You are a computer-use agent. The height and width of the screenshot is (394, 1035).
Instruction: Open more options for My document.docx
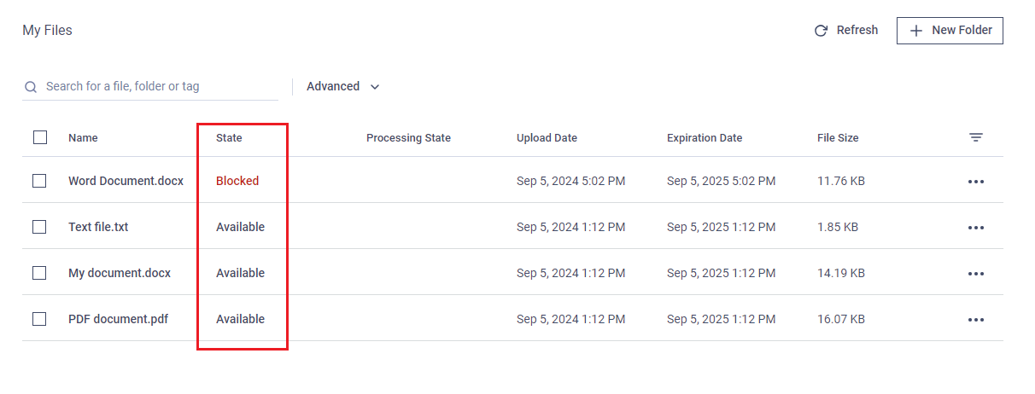(x=976, y=274)
